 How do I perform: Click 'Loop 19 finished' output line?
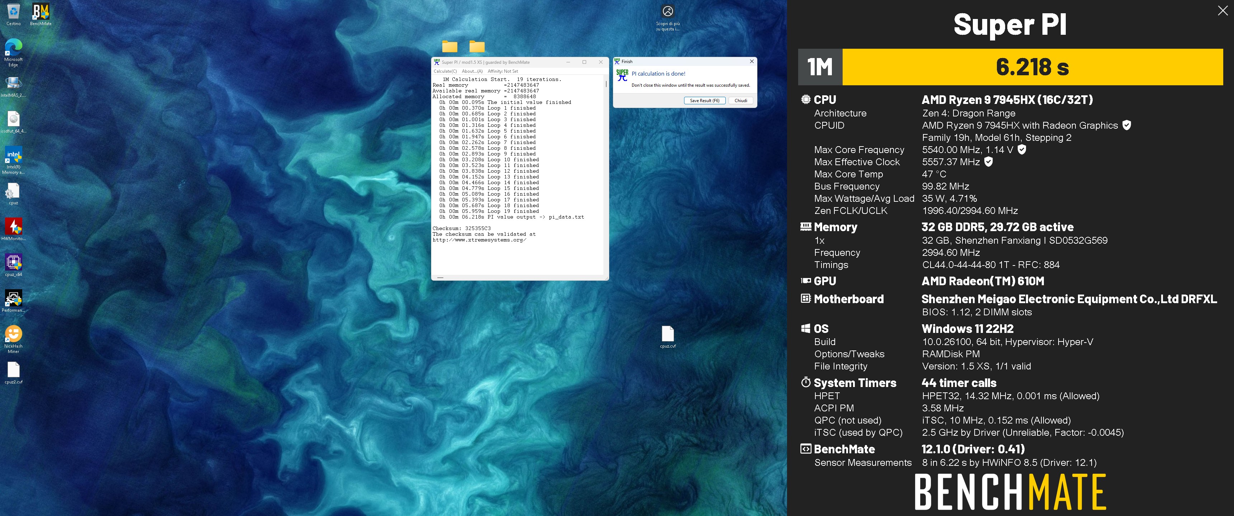click(489, 211)
